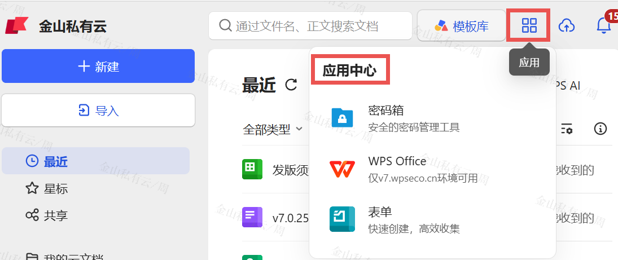618x260 pixels.
Task: Click the info details icon
Action: click(x=600, y=129)
